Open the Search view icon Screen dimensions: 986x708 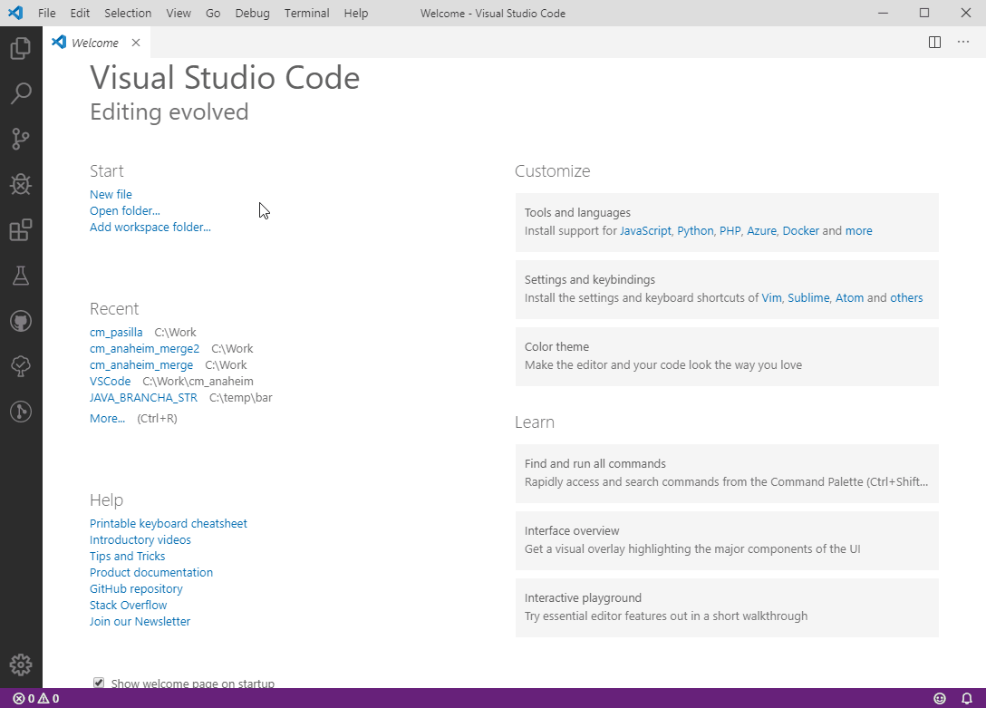point(21,93)
